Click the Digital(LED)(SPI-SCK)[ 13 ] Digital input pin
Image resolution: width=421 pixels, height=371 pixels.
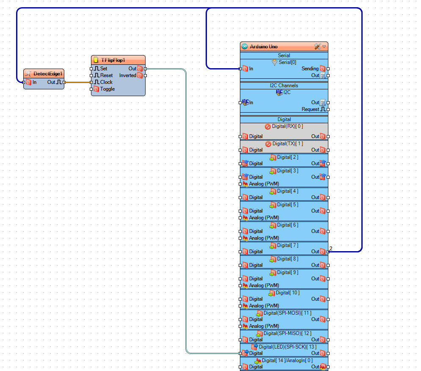(245, 353)
